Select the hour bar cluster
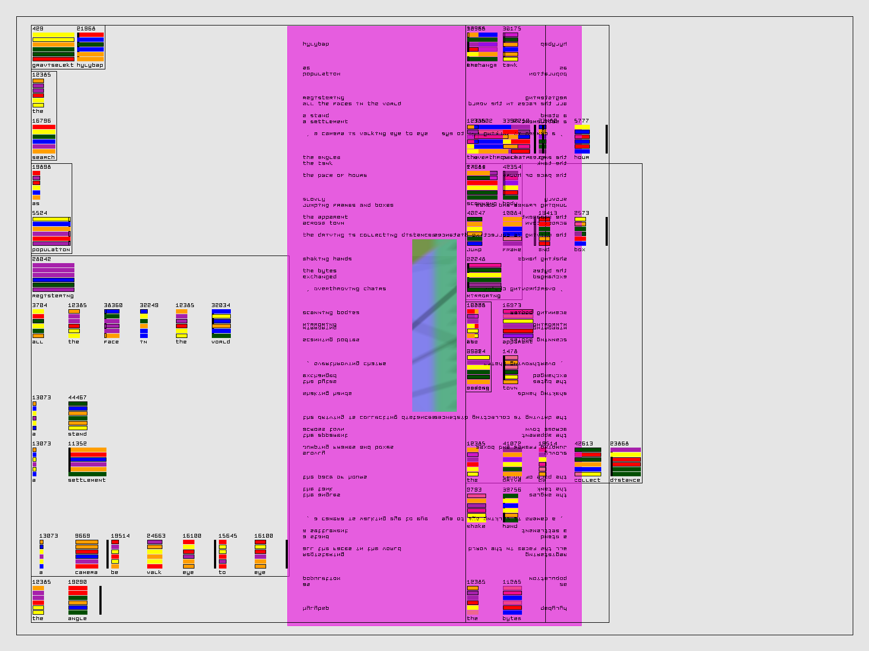Viewport: 869px width, 651px height. click(582, 139)
